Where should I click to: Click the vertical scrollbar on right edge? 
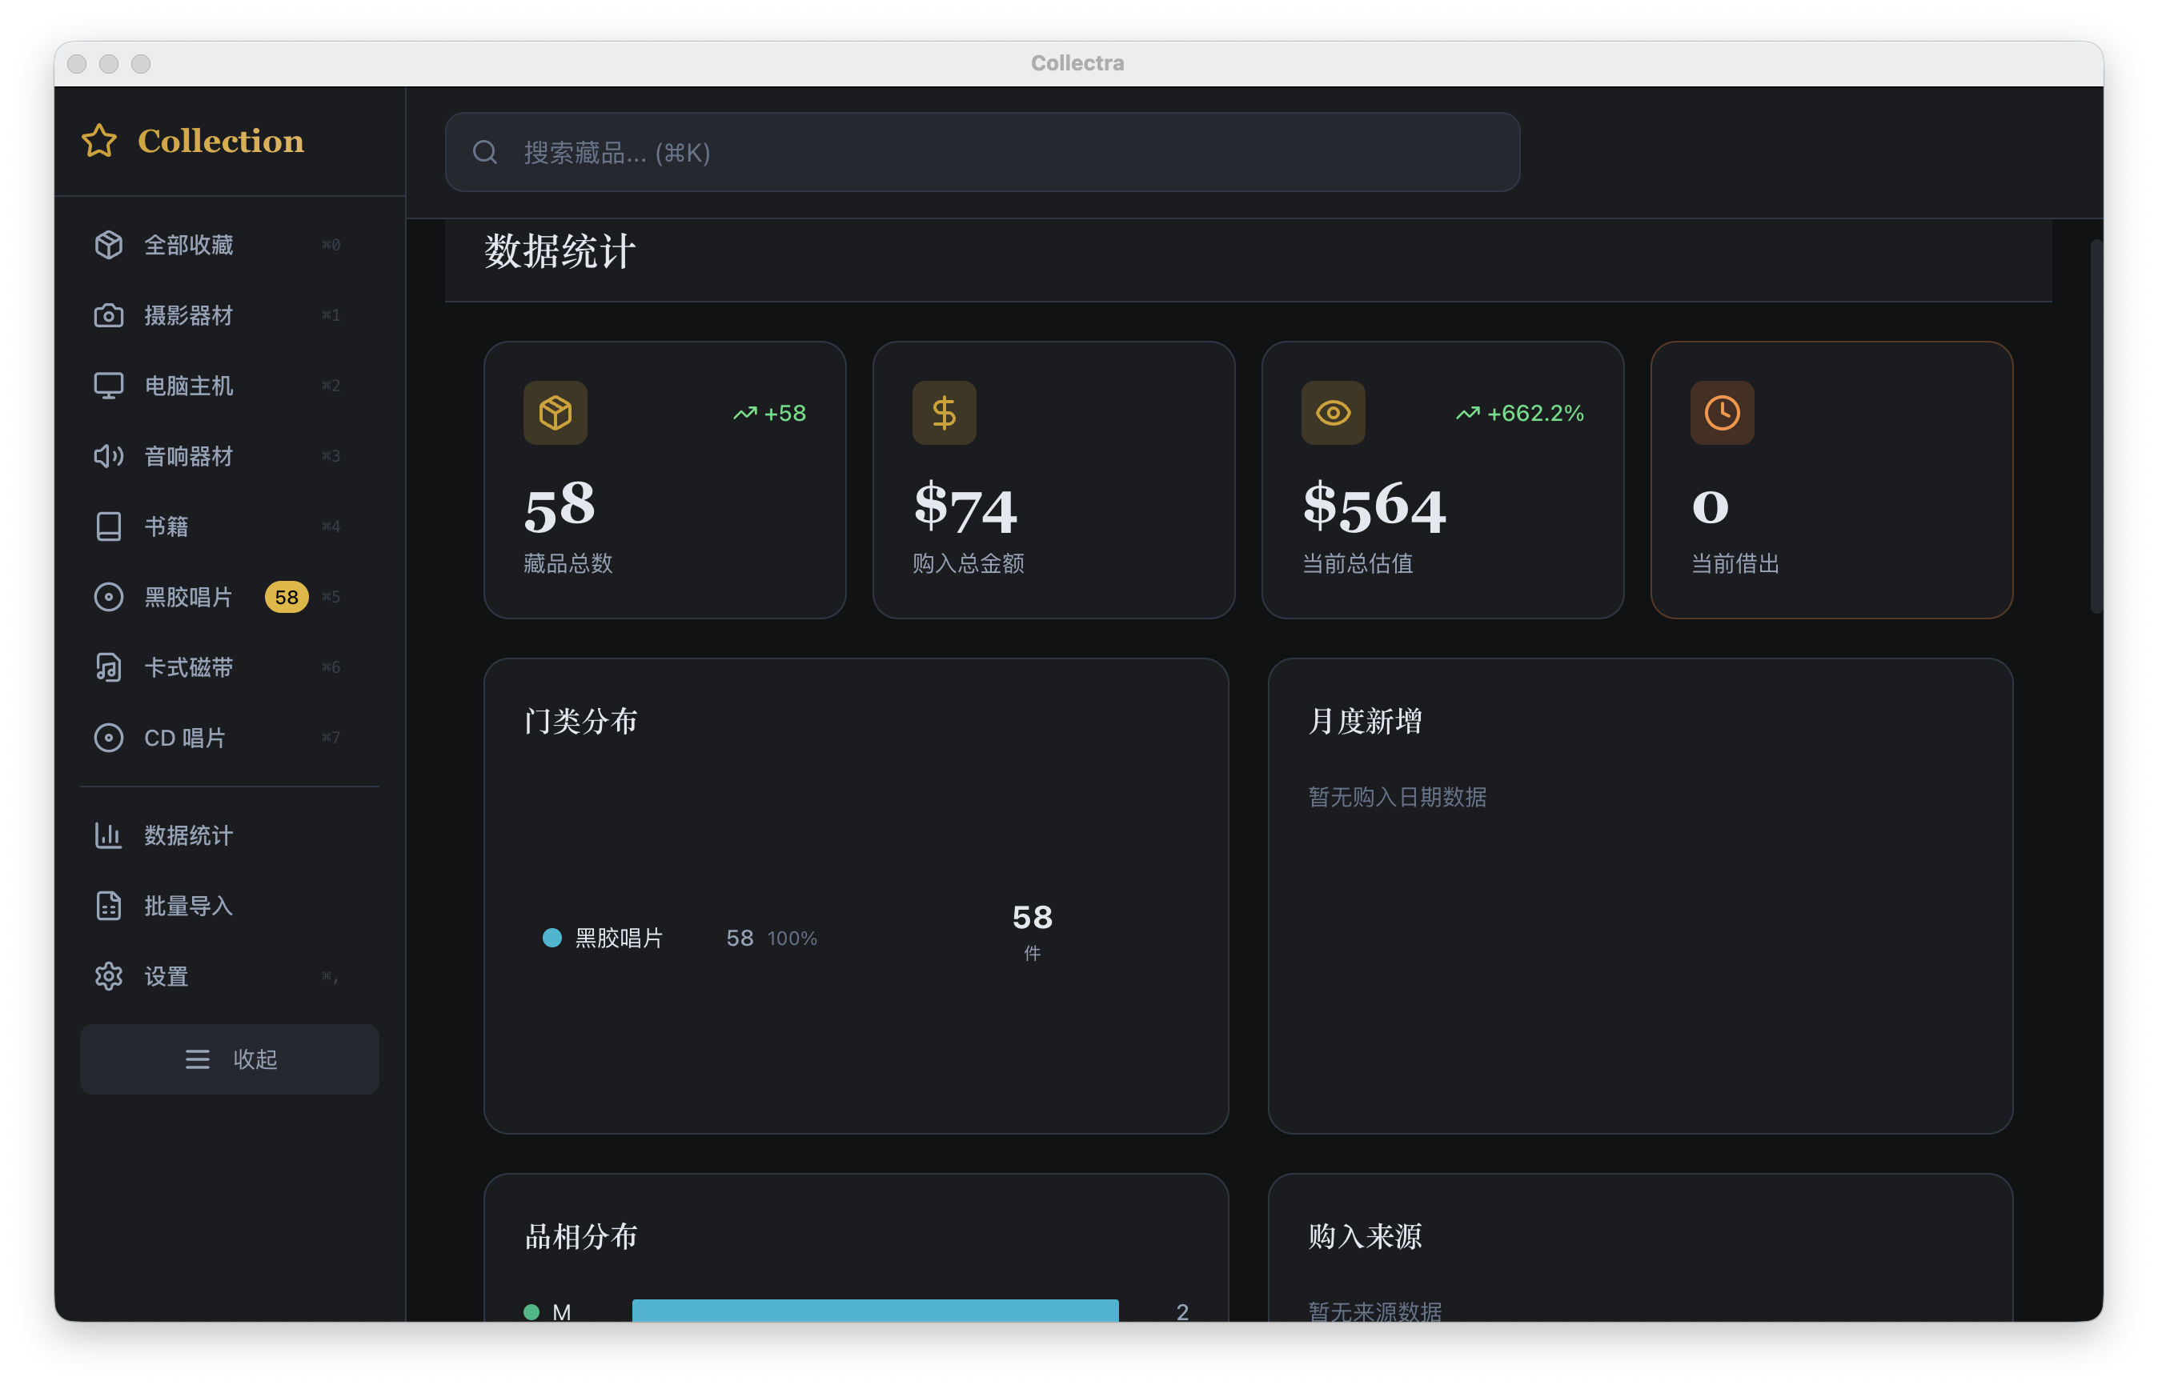(x=2096, y=426)
